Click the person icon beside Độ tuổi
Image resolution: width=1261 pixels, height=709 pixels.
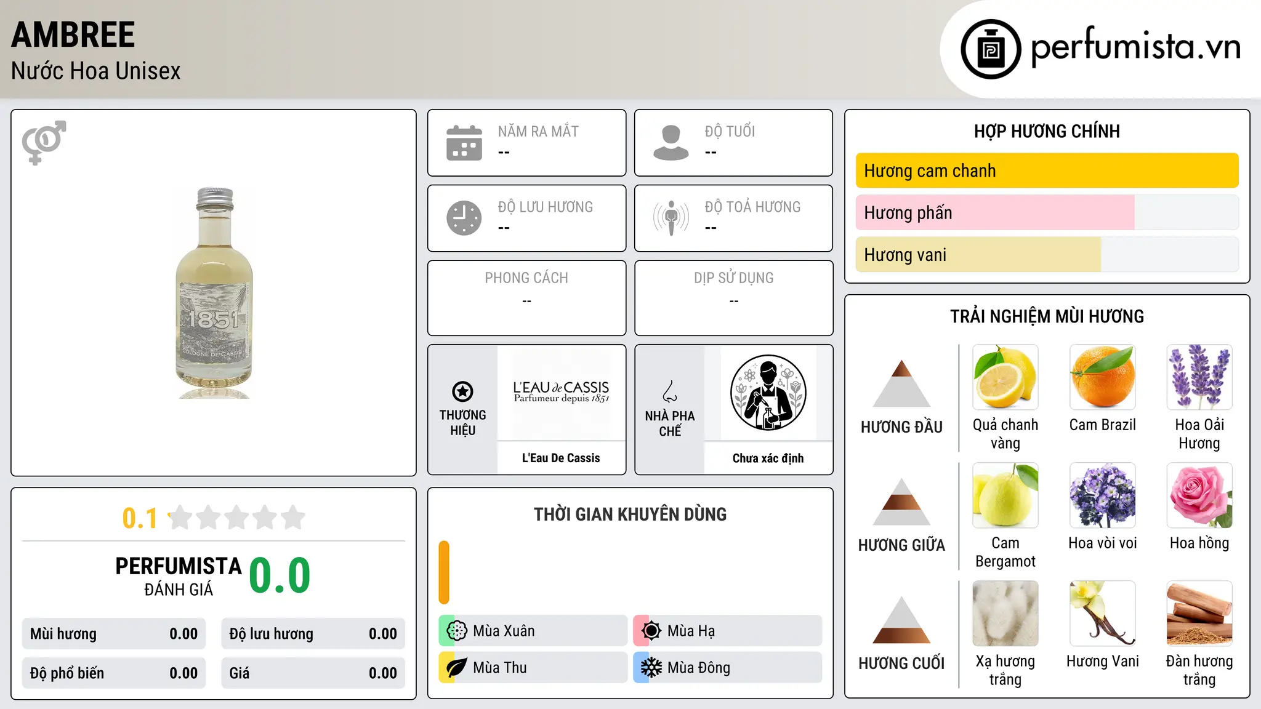[671, 143]
